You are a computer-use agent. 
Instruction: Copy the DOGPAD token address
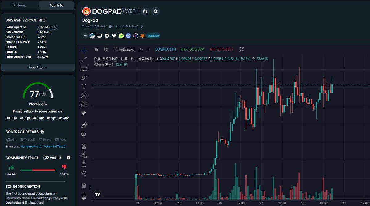click(x=110, y=27)
